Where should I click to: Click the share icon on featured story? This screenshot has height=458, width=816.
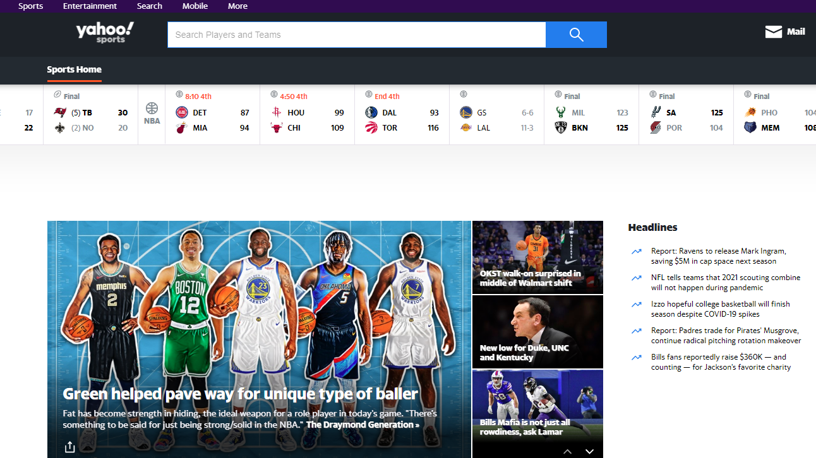(69, 447)
